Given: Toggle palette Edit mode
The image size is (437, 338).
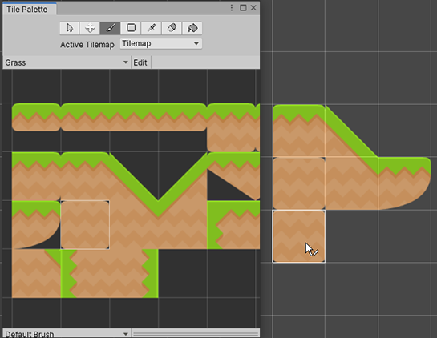Looking at the screenshot, I should coord(140,62).
